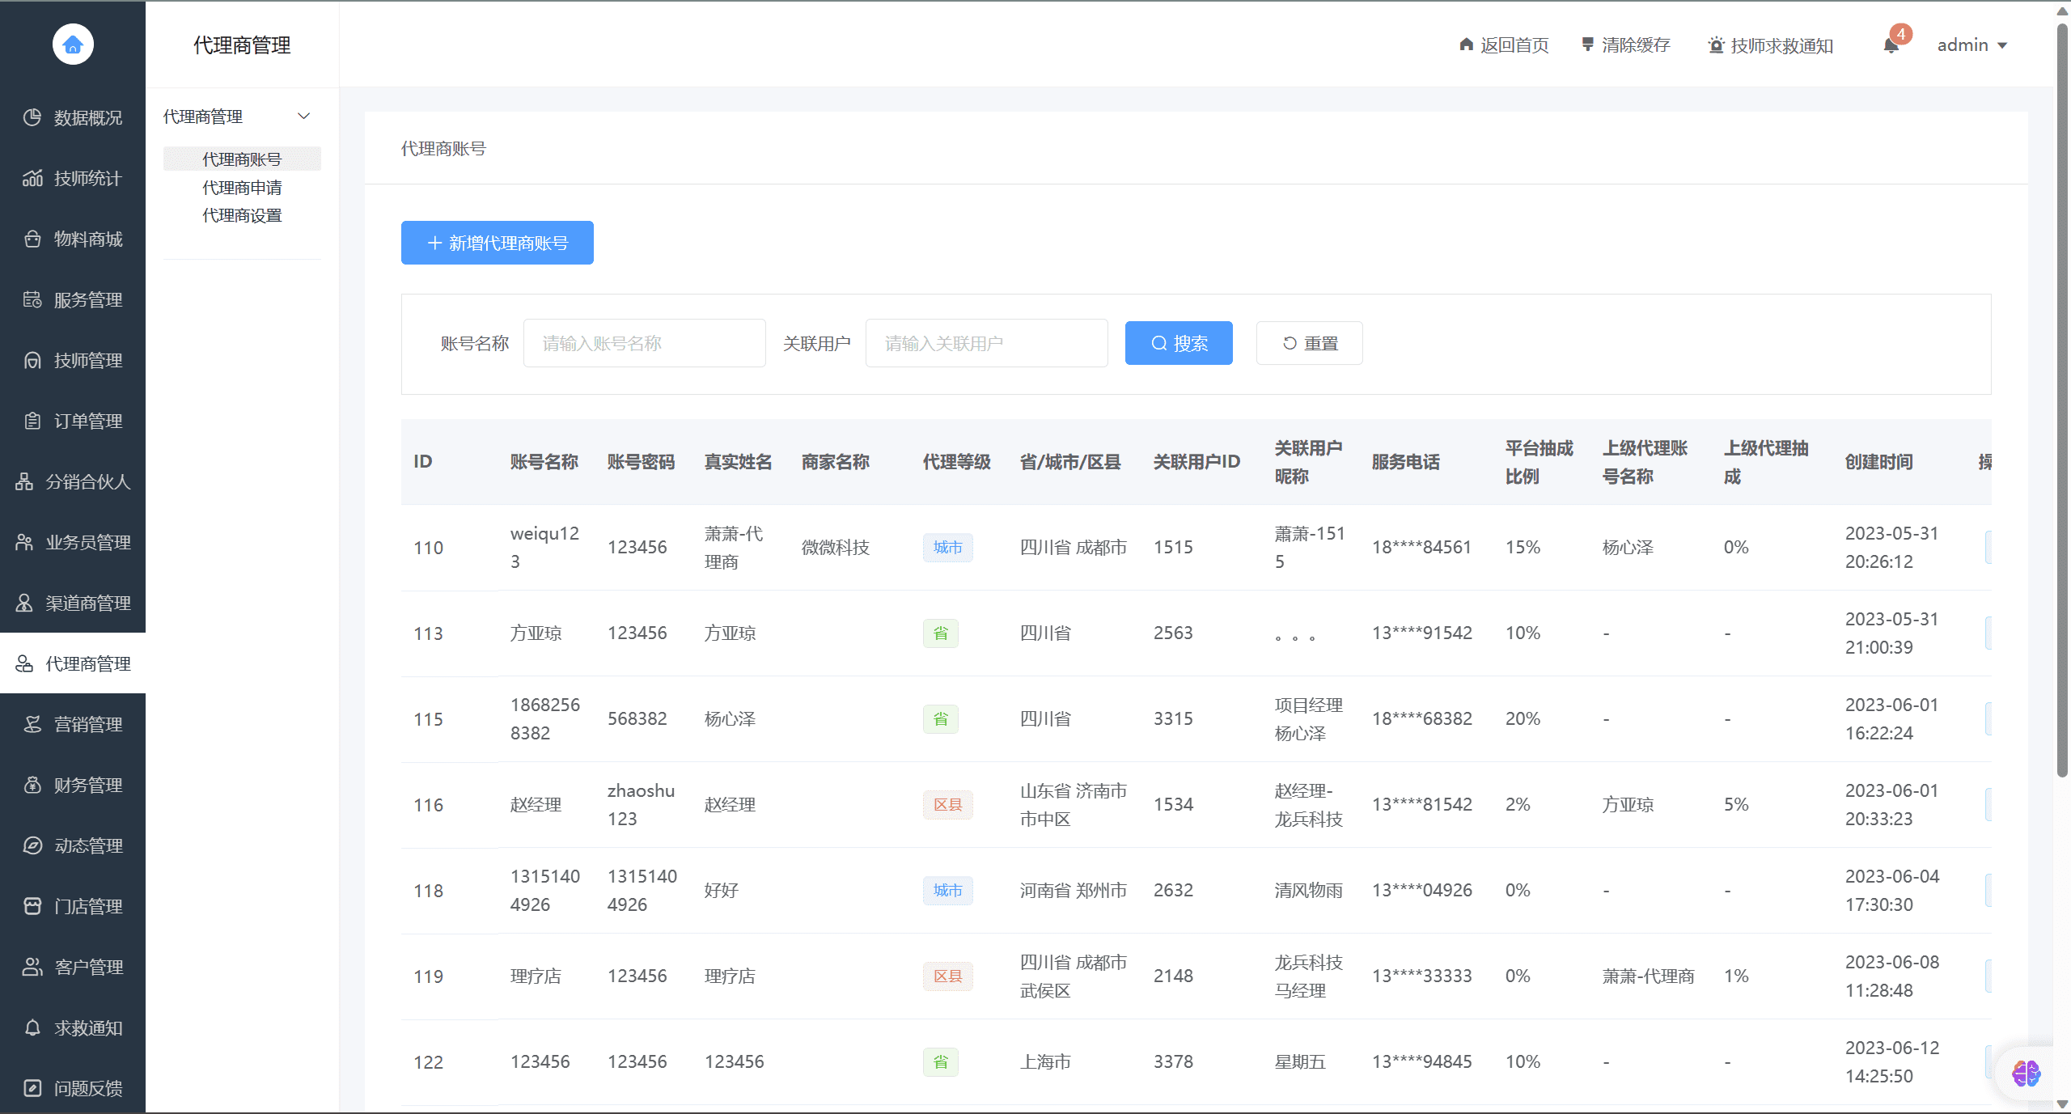The image size is (2071, 1114).
Task: Click the 代理商账号 page title
Action: pyautogui.click(x=443, y=149)
